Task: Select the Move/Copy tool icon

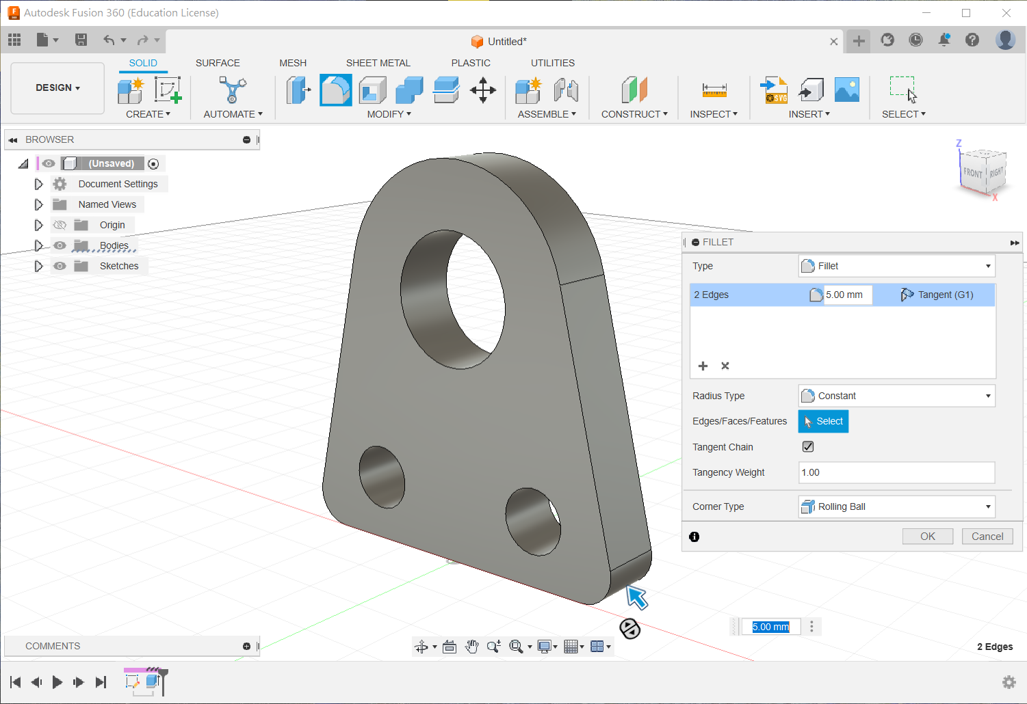Action: 483,90
